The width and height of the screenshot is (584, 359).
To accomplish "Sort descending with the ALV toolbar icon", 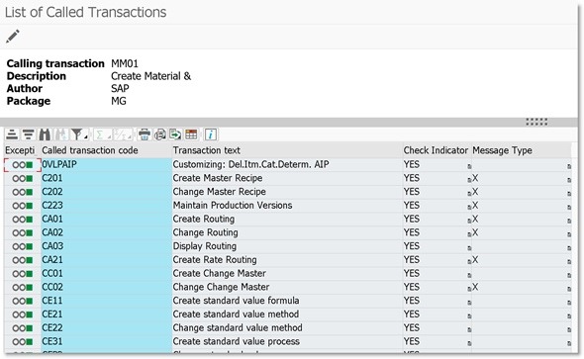I will (x=28, y=135).
